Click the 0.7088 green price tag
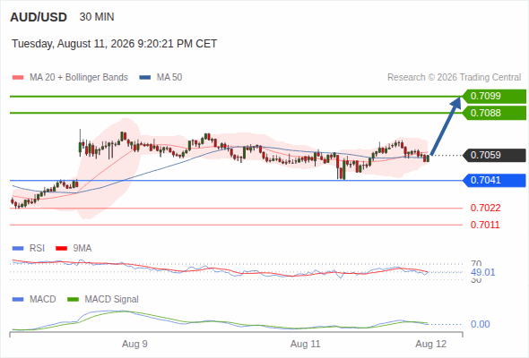Viewport: 529px width, 358px height. tap(494, 113)
